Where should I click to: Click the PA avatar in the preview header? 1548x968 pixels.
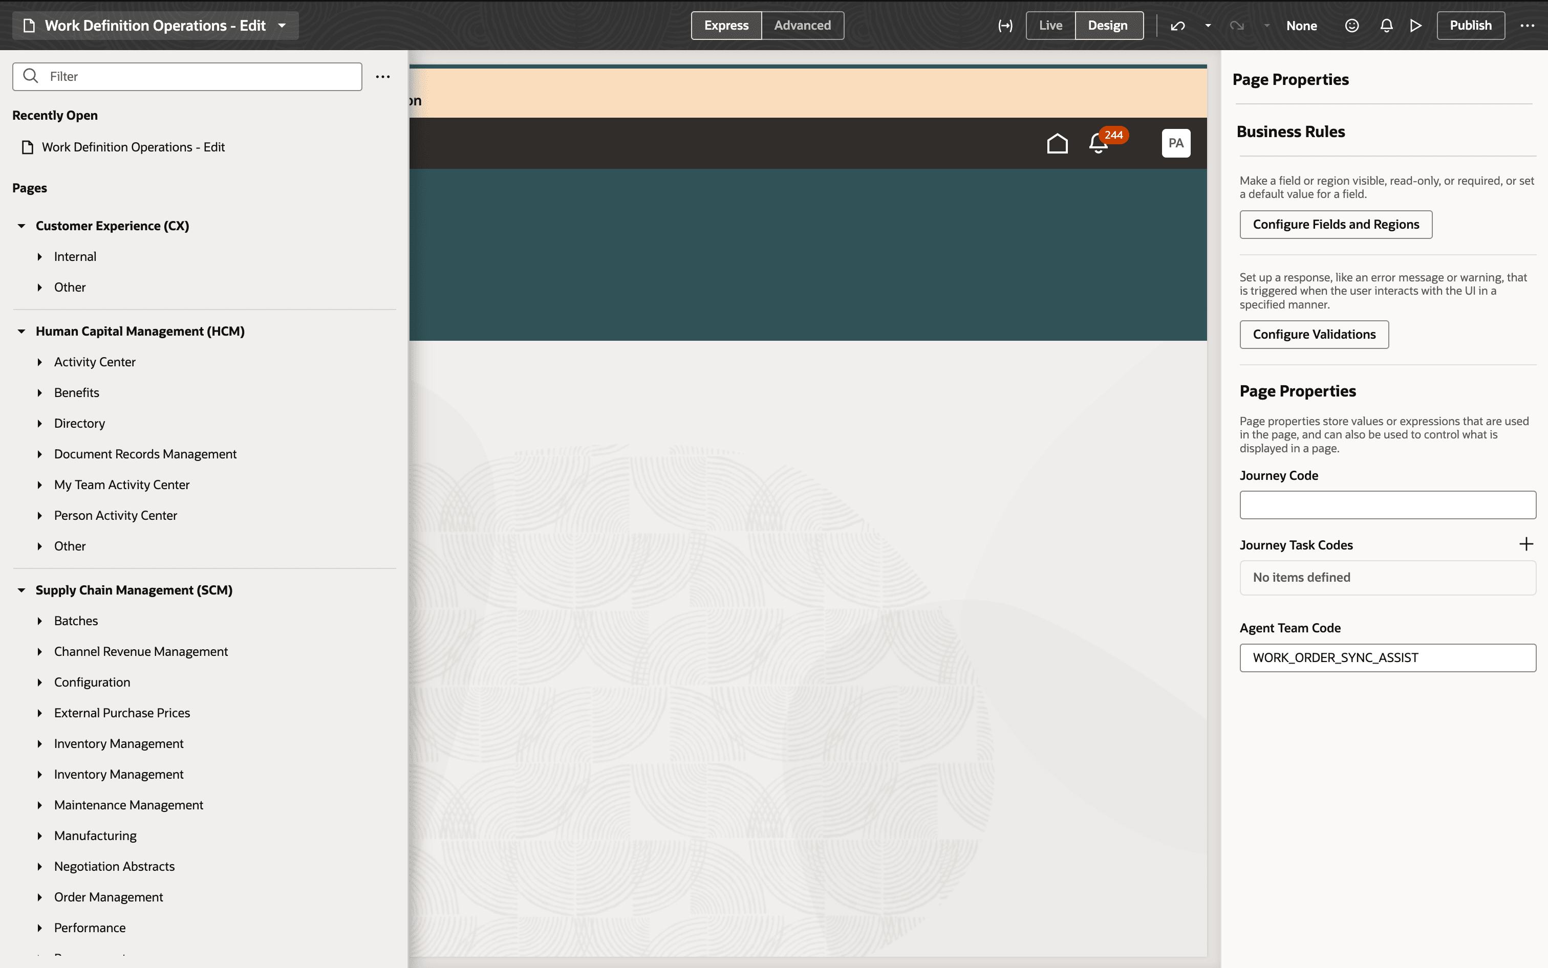1176,143
